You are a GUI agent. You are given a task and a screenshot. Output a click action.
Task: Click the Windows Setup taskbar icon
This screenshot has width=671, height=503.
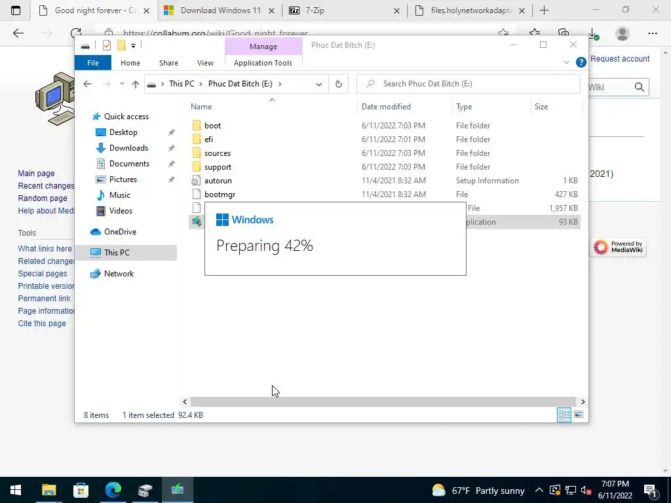(x=177, y=490)
